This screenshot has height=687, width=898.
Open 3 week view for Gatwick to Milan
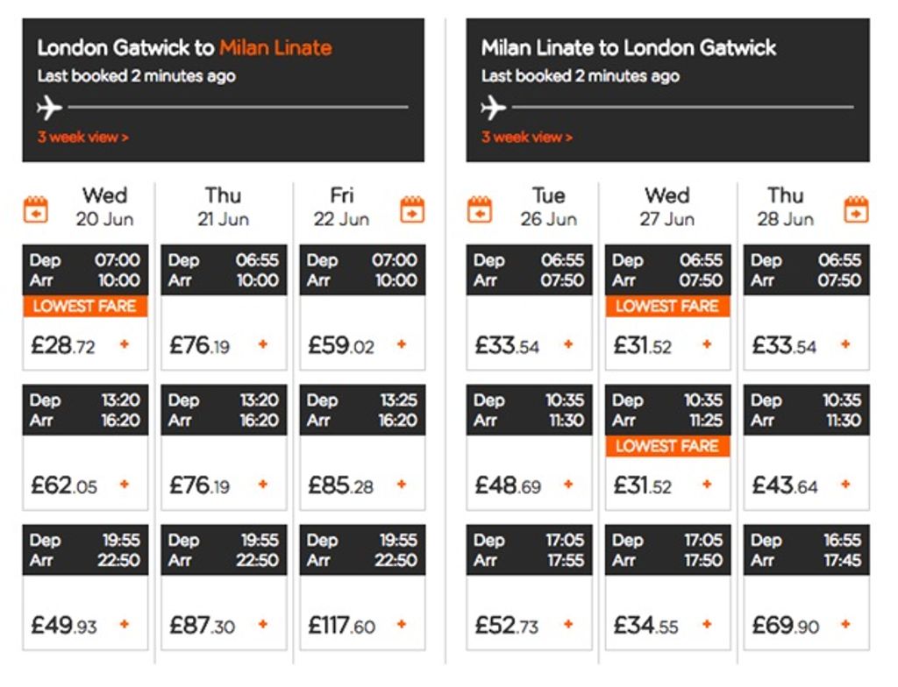click(x=83, y=138)
